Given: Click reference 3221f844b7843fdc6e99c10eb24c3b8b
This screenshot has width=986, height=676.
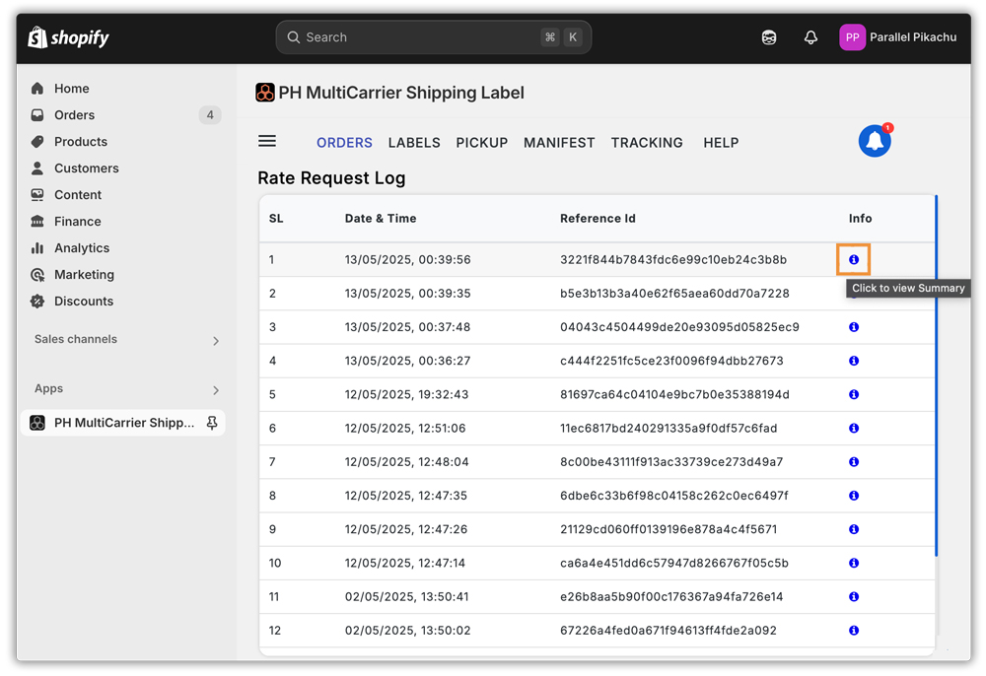Looking at the screenshot, I should (x=672, y=259).
